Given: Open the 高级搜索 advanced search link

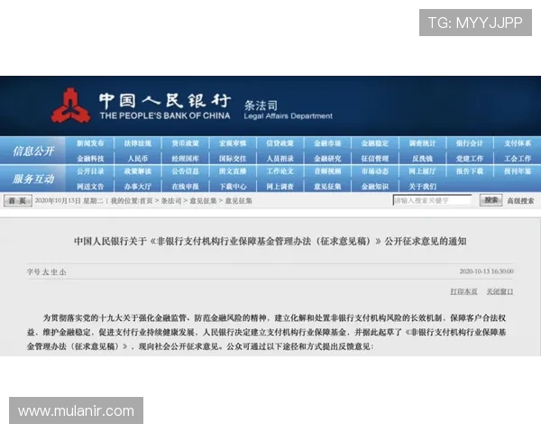Looking at the screenshot, I should pyautogui.click(x=520, y=200).
